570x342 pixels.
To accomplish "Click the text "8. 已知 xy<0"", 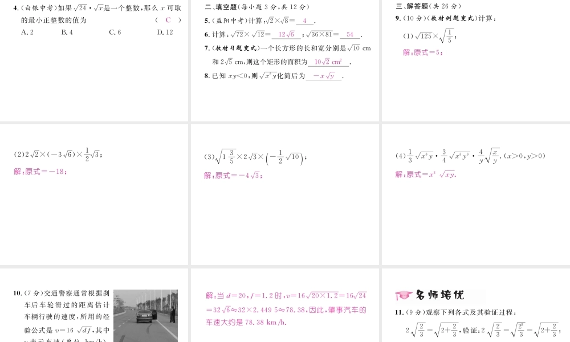I will [226, 76].
